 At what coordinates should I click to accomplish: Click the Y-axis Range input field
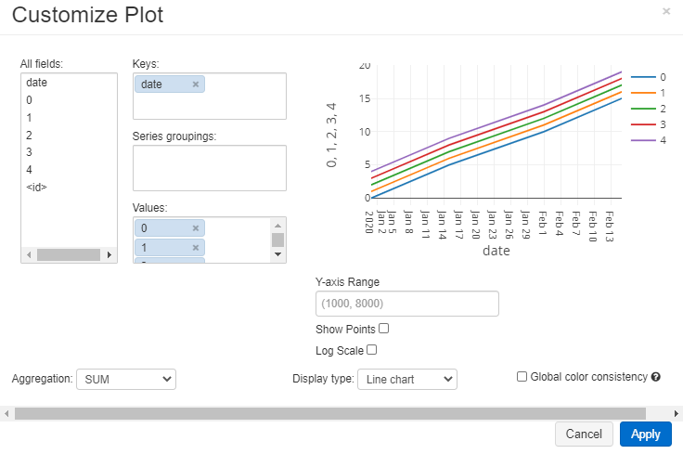[407, 304]
